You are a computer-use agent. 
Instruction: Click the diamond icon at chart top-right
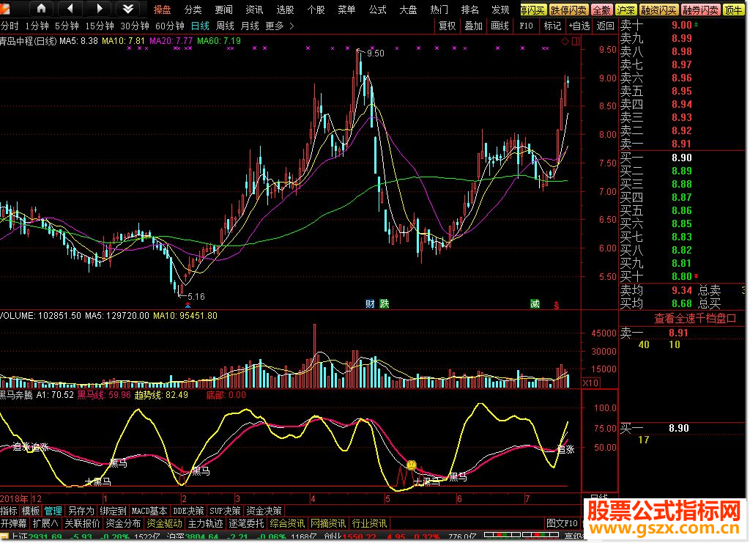click(565, 42)
